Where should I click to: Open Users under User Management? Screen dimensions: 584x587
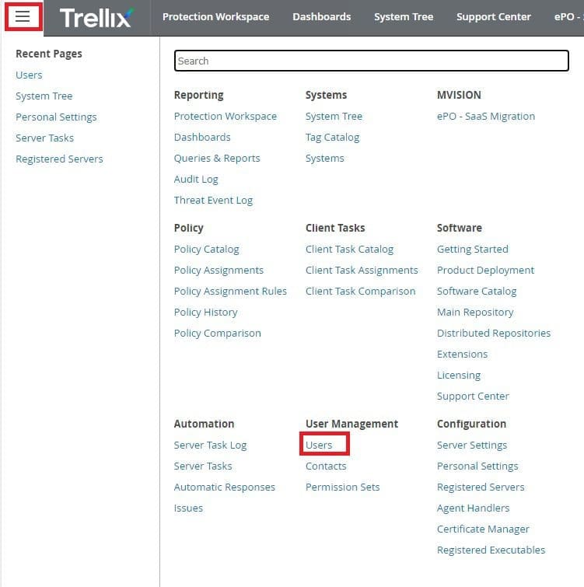pos(319,445)
